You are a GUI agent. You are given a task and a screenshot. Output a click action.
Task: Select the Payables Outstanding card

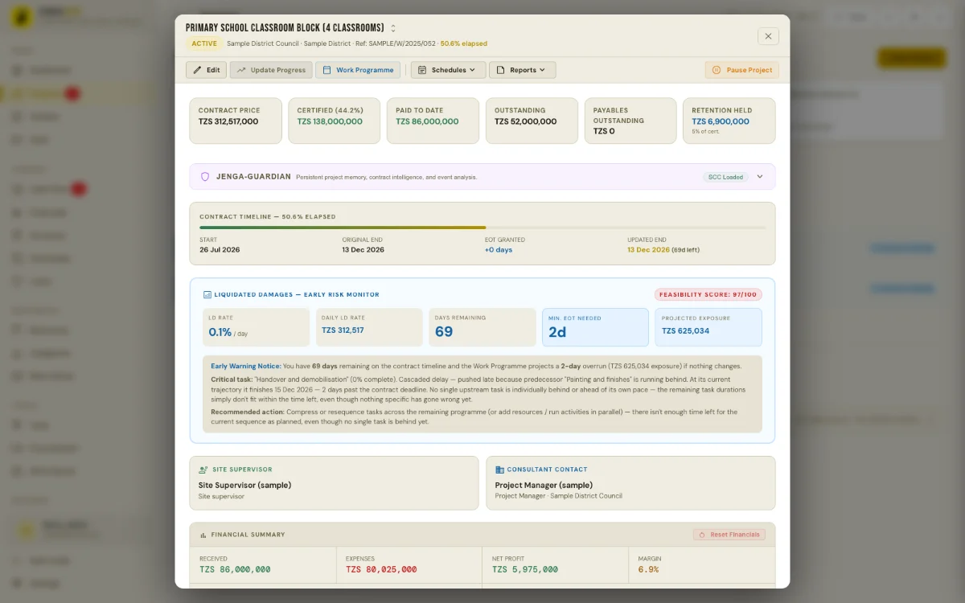tap(630, 121)
